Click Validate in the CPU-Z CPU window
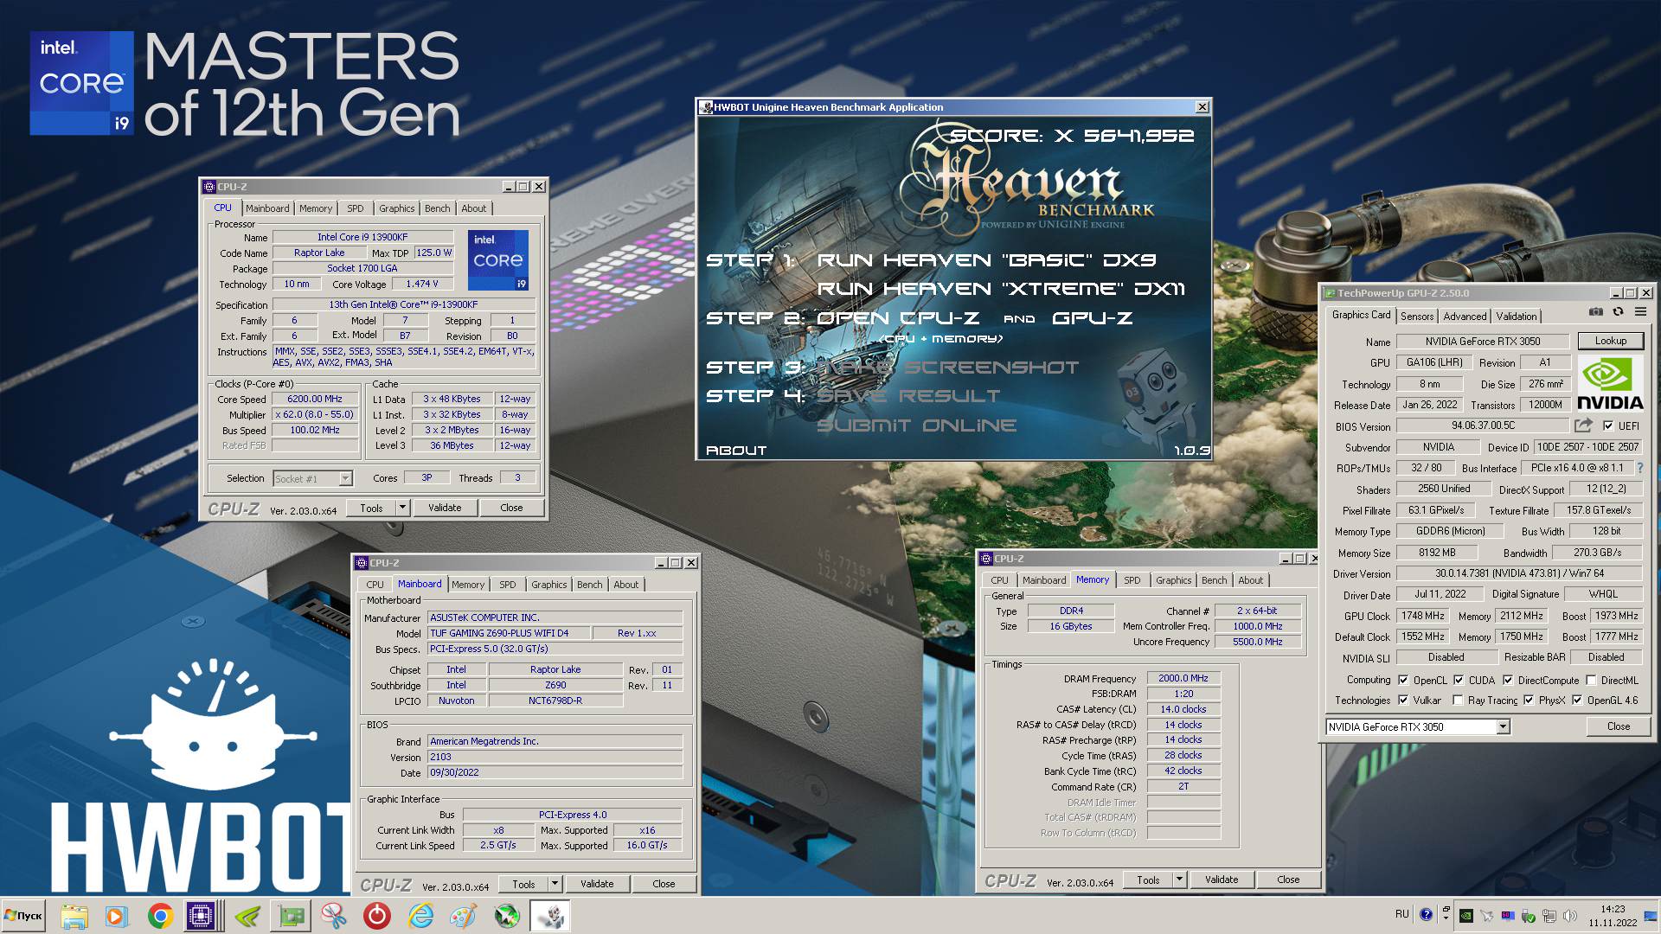Image resolution: width=1661 pixels, height=934 pixels. pos(445,508)
